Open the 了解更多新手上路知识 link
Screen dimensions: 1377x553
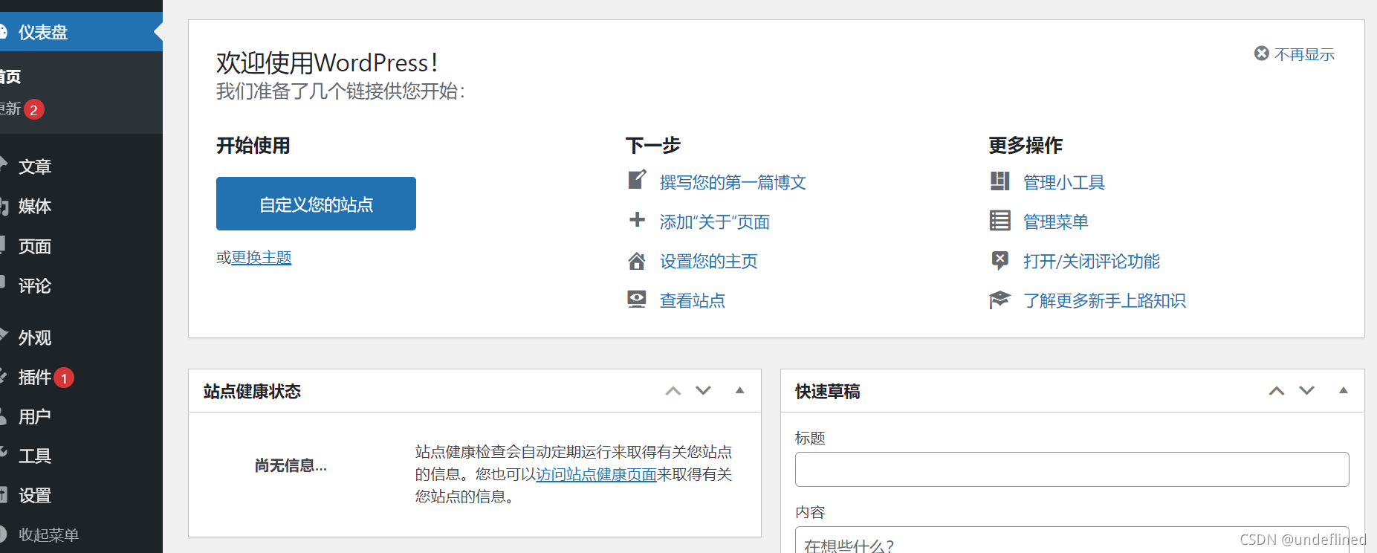(x=1104, y=300)
